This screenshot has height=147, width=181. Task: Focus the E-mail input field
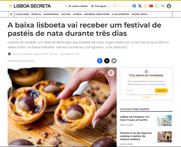[140, 90]
